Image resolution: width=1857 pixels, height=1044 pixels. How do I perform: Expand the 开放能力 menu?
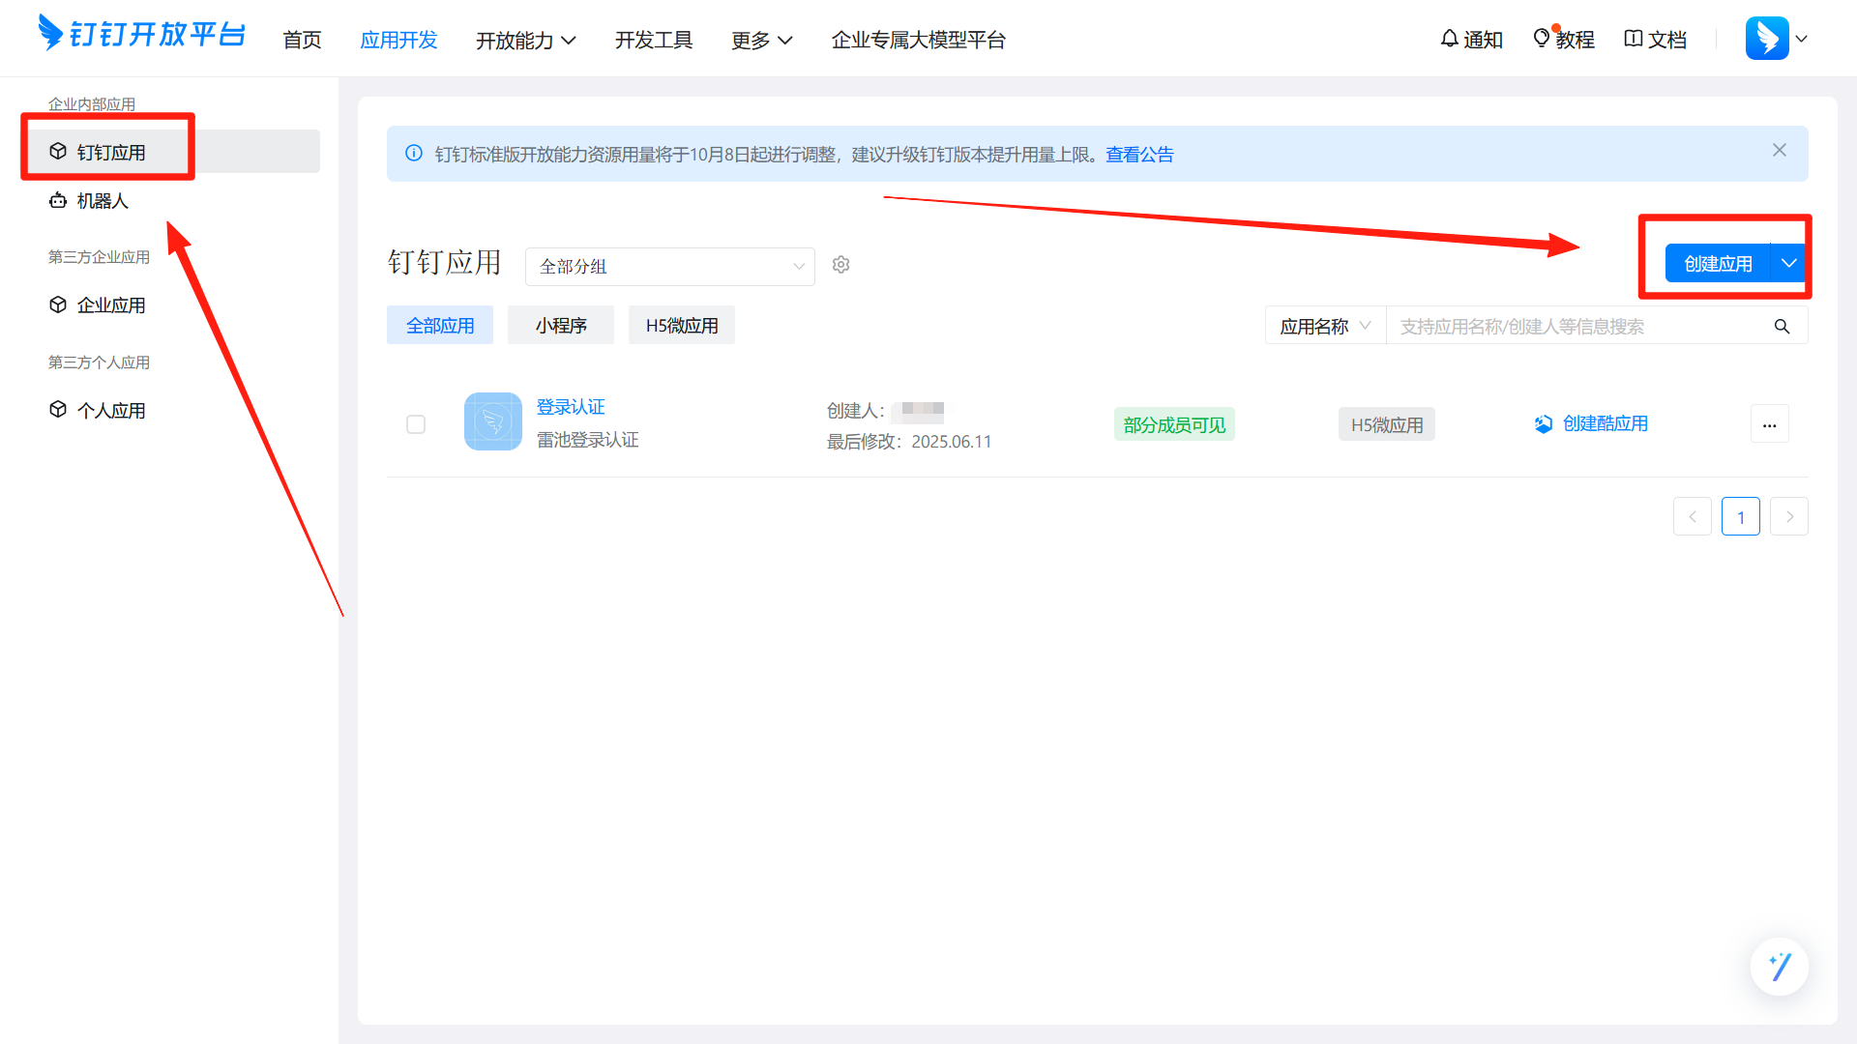[525, 40]
